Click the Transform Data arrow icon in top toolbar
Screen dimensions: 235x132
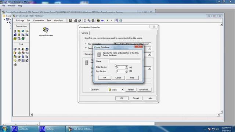pyautogui.click(x=98, y=21)
